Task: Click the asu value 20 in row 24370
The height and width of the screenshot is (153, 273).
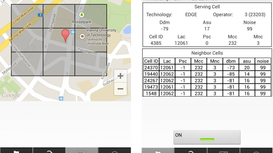Action: pos(247,68)
